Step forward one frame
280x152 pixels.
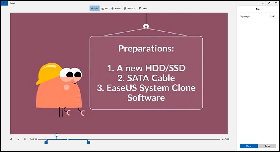tap(25, 139)
